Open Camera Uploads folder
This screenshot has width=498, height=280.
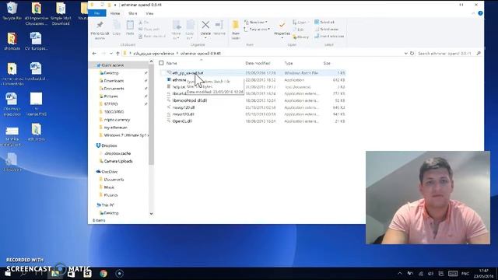(118, 161)
